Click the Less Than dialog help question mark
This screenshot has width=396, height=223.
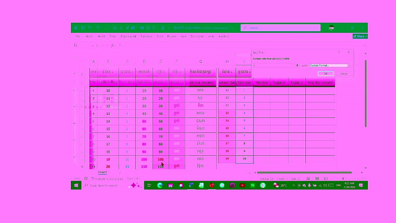[339, 52]
